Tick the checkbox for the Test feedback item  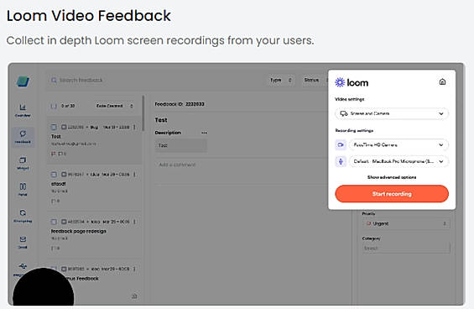point(54,127)
